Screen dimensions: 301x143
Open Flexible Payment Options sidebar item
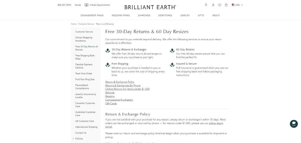click(x=84, y=66)
